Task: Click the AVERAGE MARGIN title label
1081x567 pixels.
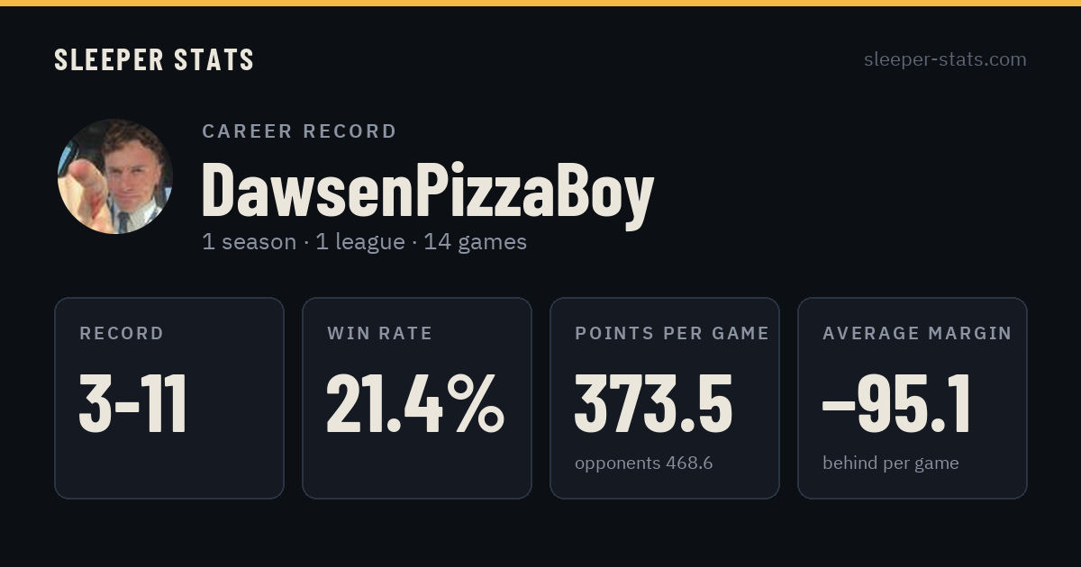Action: coord(917,334)
